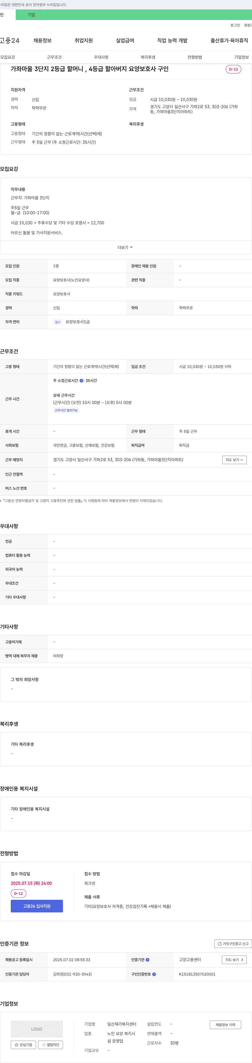Click the 인증기관 help question-mark icon
This screenshot has width=252, height=1063.
[x=148, y=960]
